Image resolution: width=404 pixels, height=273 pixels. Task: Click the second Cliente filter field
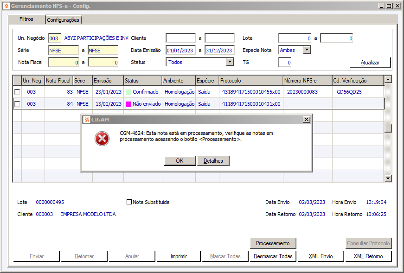pos(219,38)
